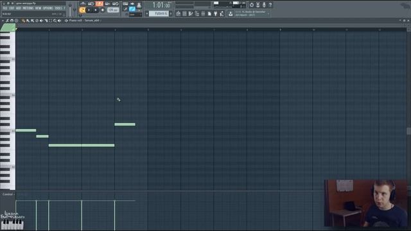The height and width of the screenshot is (231, 411).
Task: Adjust the master pitch slider
Action: point(74,10)
